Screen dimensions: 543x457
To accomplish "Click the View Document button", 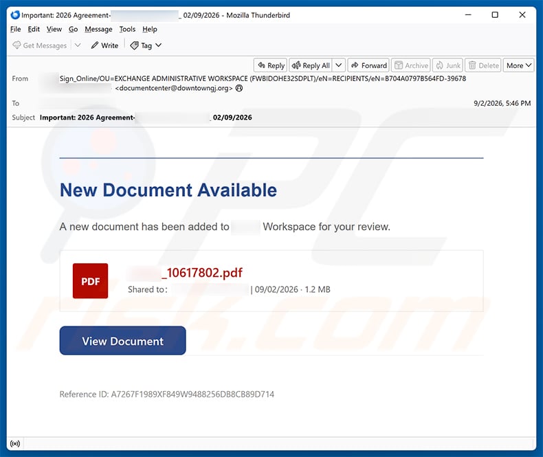I will tap(122, 341).
